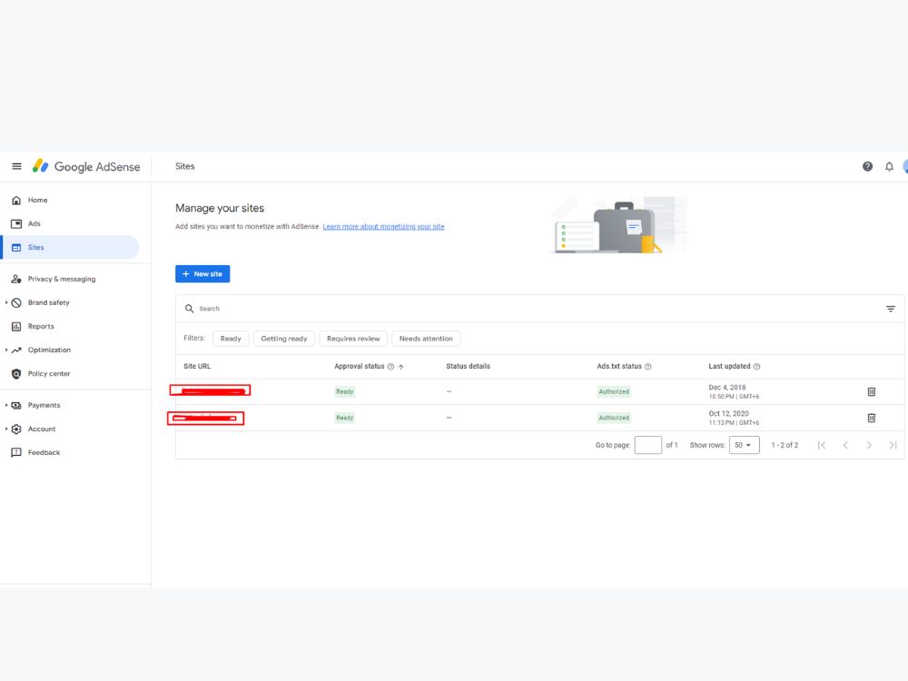908x681 pixels.
Task: Delete the site updated Oct 12, 2020
Action: click(872, 418)
